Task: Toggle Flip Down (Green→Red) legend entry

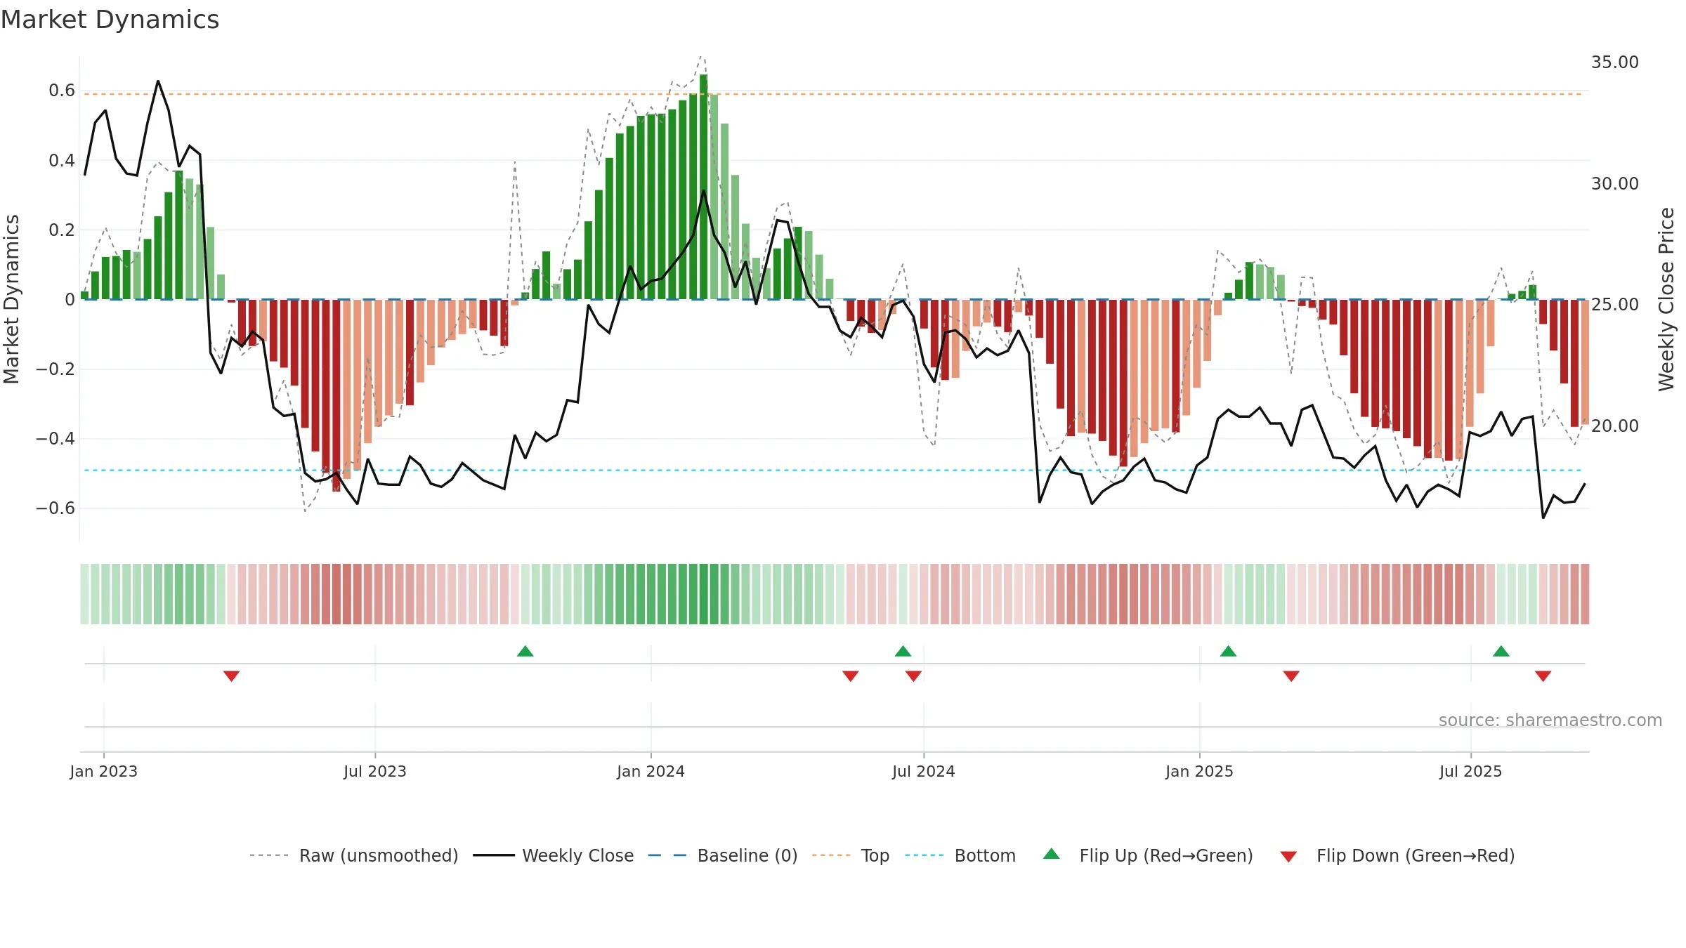Action: [x=1397, y=855]
